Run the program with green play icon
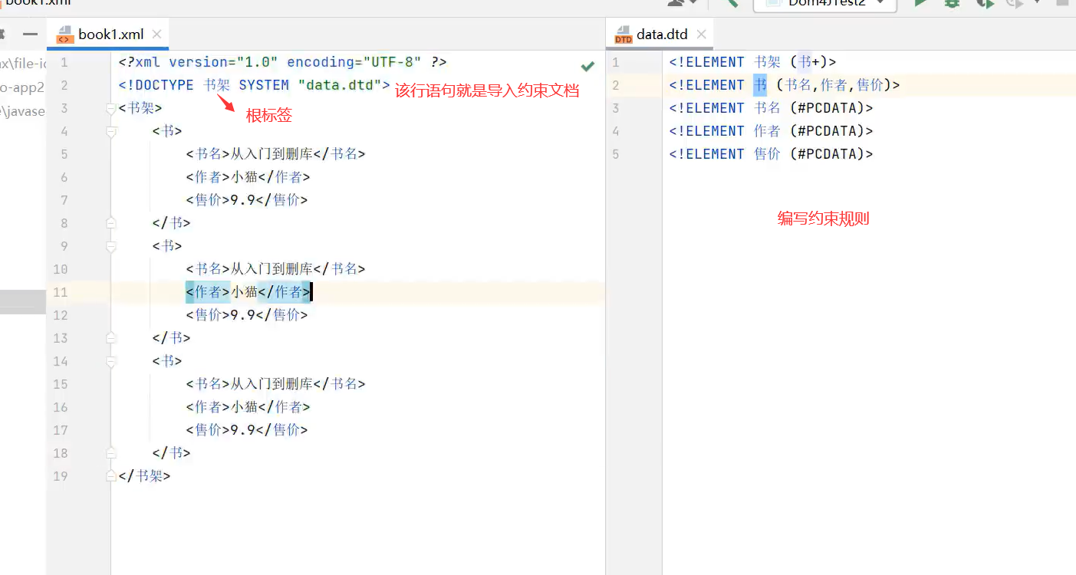This screenshot has width=1076, height=575. [x=920, y=3]
